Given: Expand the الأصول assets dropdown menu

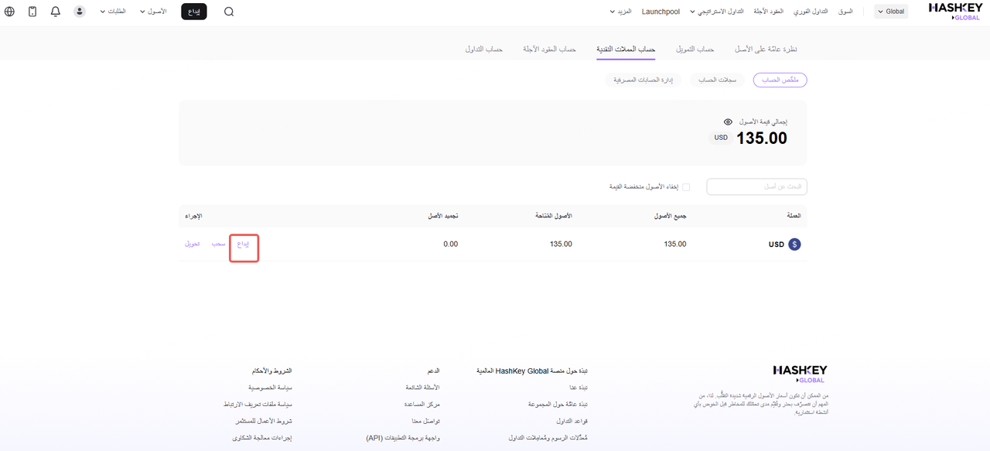Looking at the screenshot, I should 153,12.
